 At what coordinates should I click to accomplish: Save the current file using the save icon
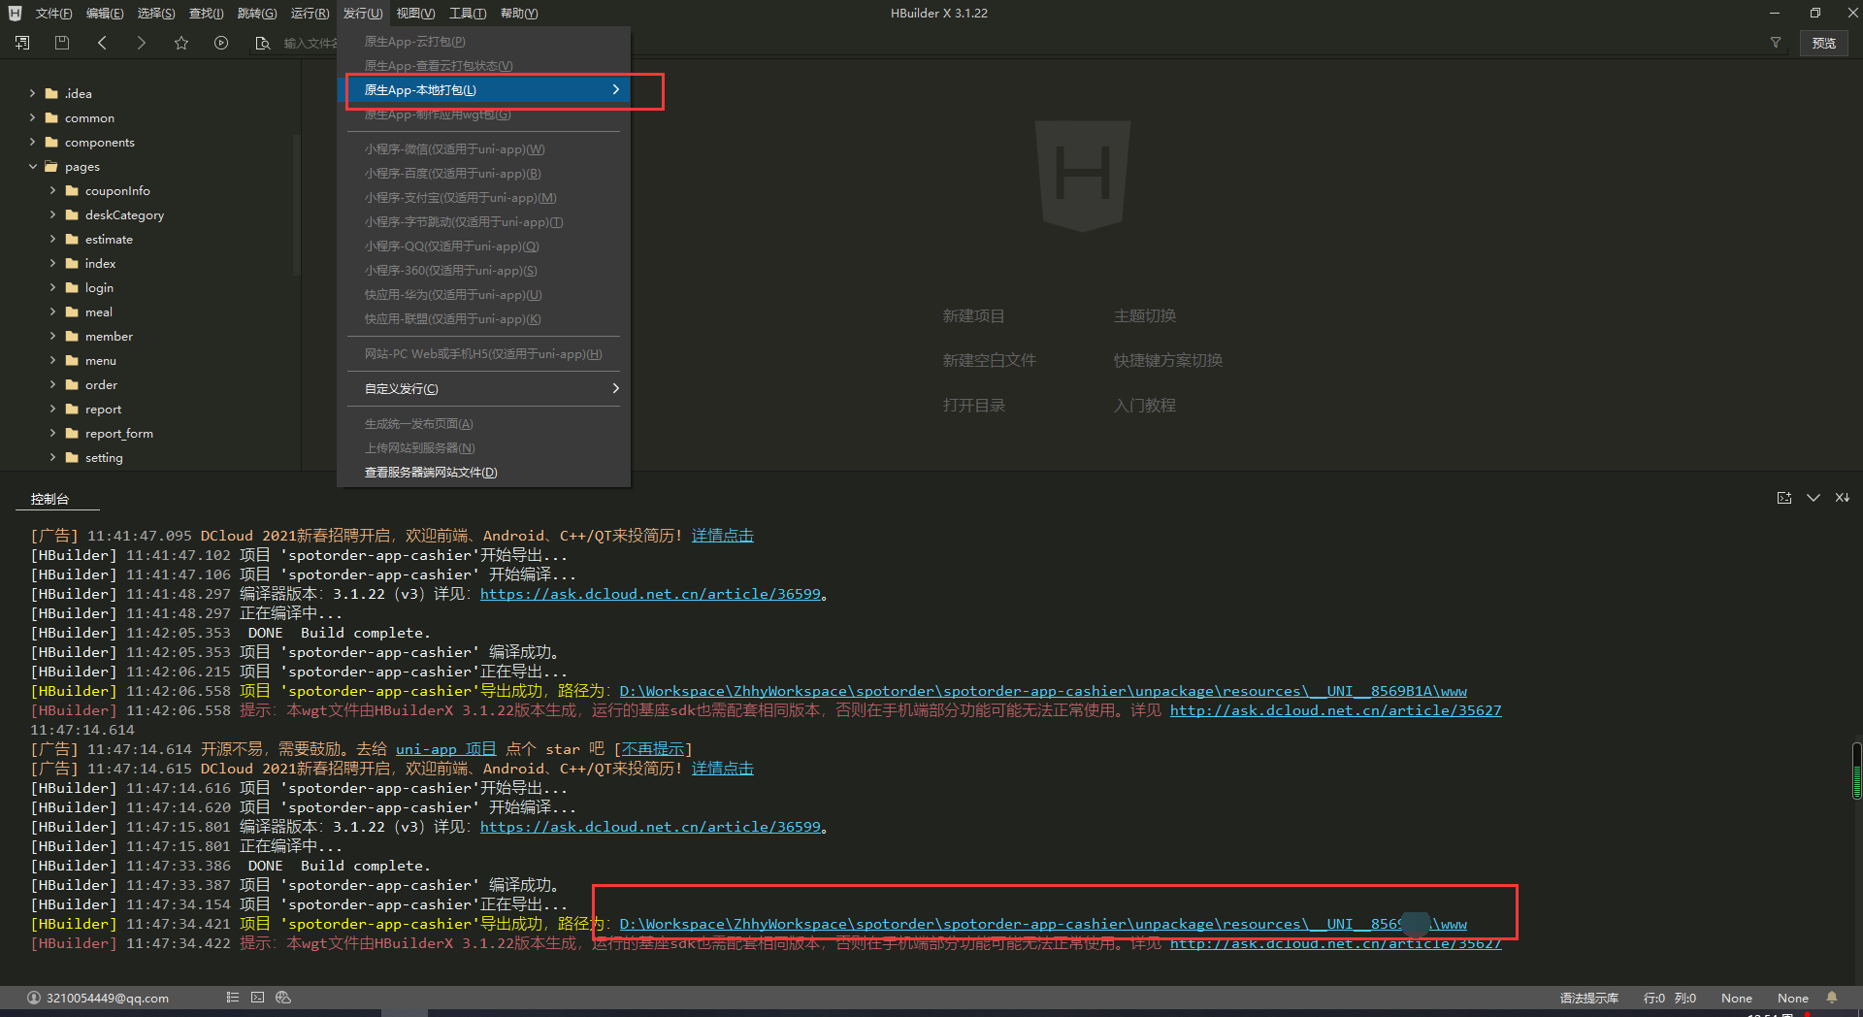click(61, 43)
